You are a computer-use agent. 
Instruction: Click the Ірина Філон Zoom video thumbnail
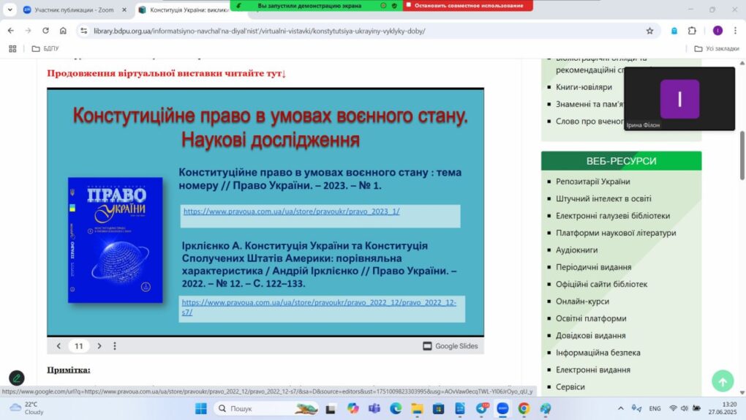tap(679, 99)
